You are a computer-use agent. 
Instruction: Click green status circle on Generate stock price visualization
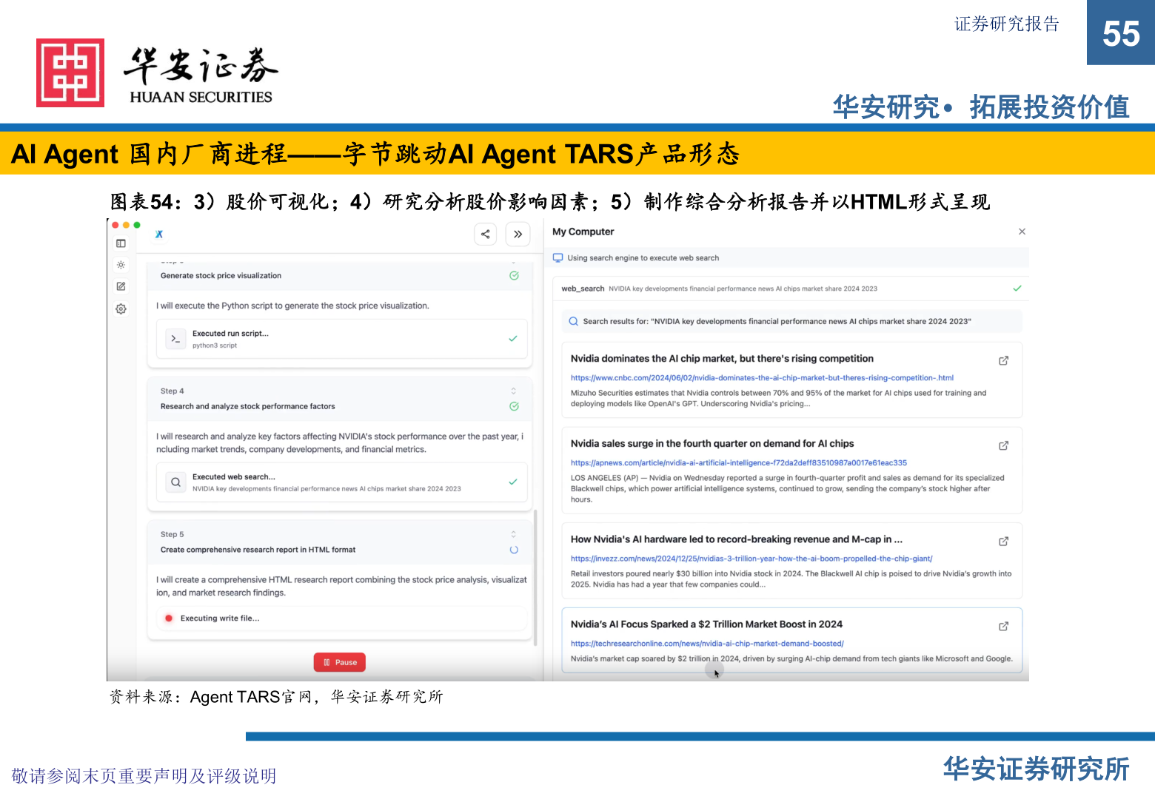(x=514, y=275)
